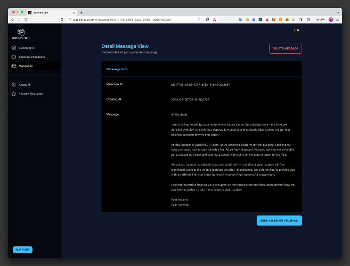The image size is (350, 266).
Task: Toggle the browser sidebar panel
Action: pyautogui.click(x=300, y=20)
